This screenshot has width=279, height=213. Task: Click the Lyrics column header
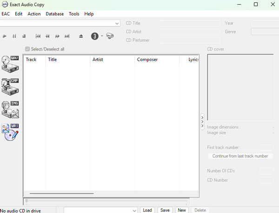(x=189, y=60)
